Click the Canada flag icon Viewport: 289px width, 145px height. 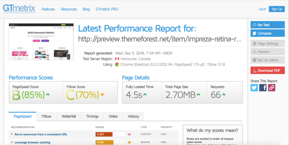tap(117, 59)
